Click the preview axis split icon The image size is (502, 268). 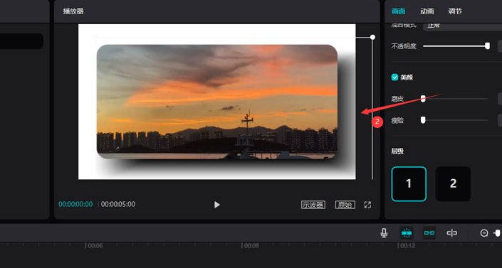451,233
